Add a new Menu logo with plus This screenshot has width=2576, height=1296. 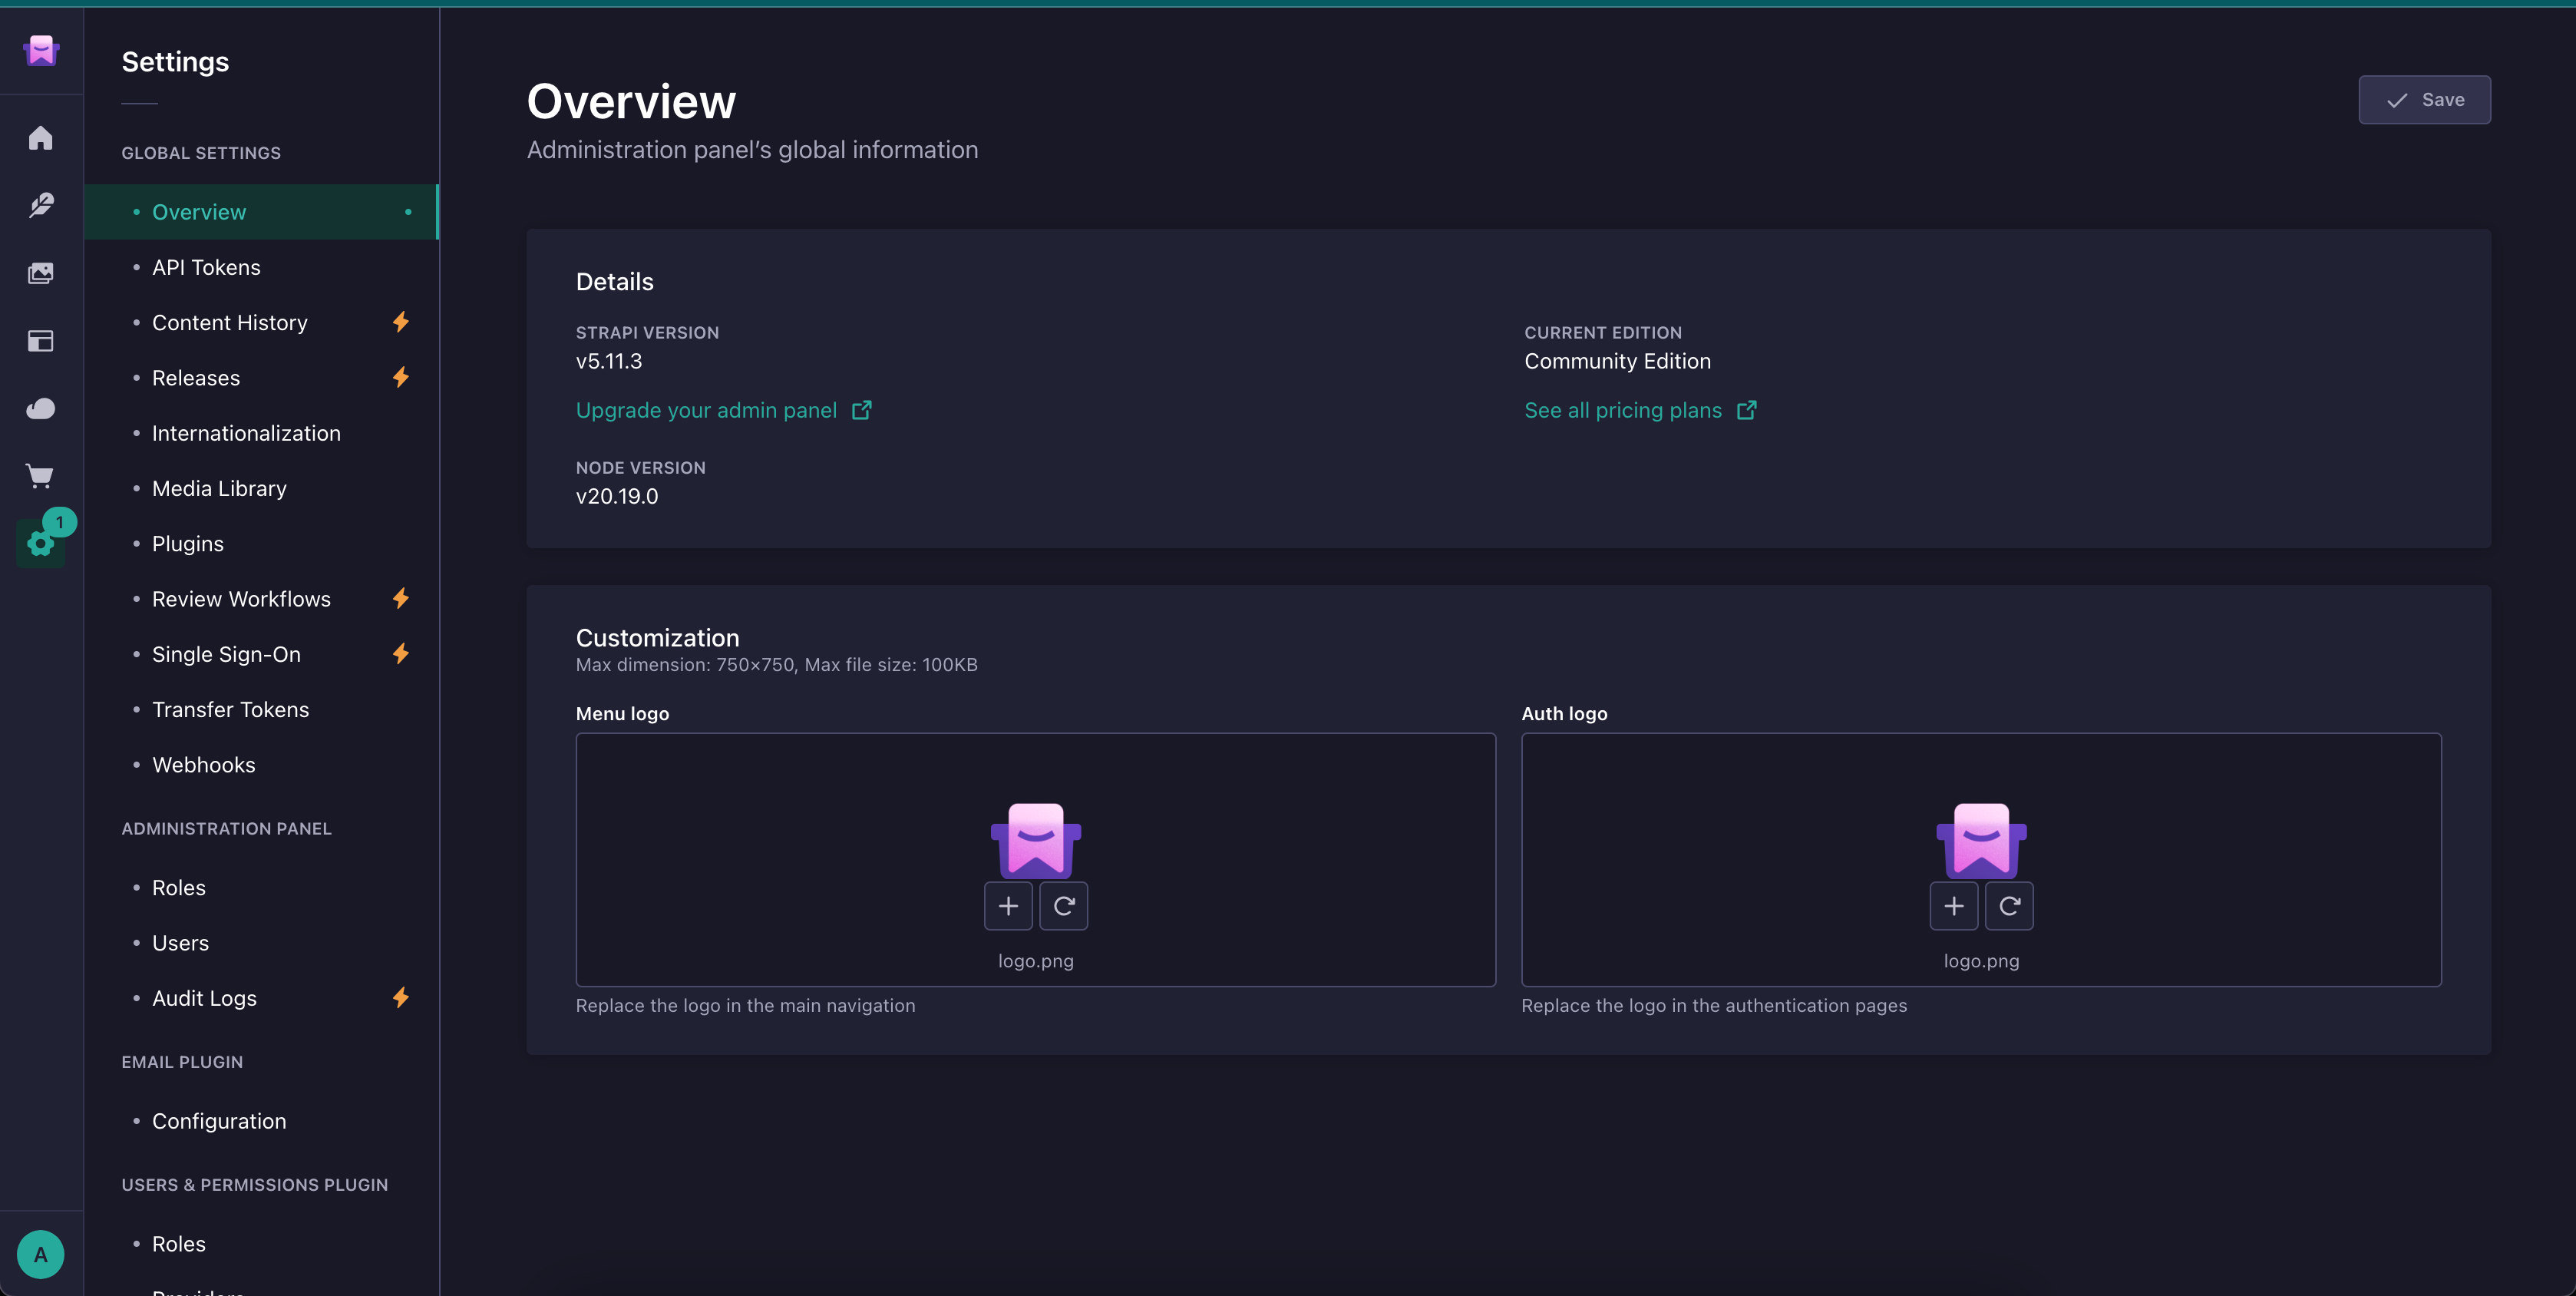[x=1008, y=906]
